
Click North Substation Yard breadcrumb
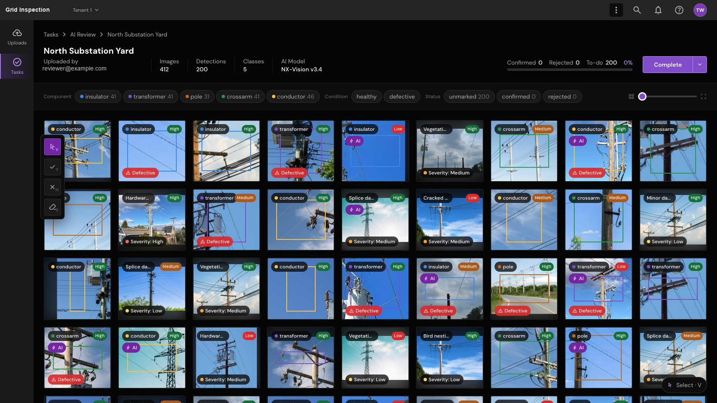pos(137,34)
